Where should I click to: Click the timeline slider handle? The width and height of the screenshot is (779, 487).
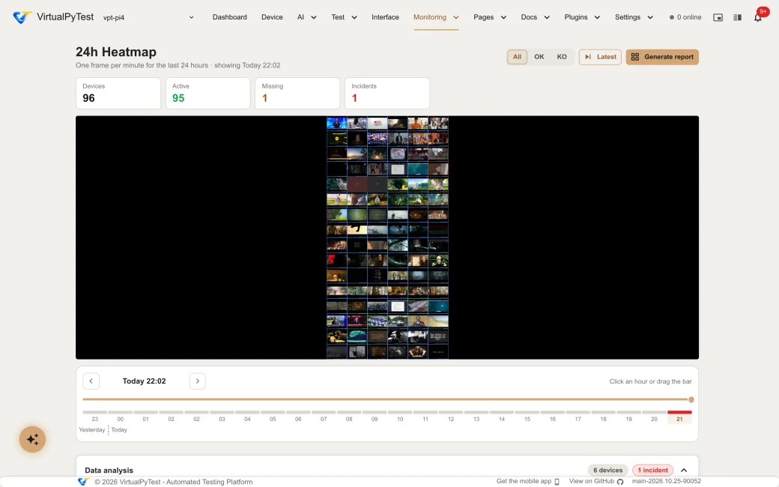pos(691,399)
